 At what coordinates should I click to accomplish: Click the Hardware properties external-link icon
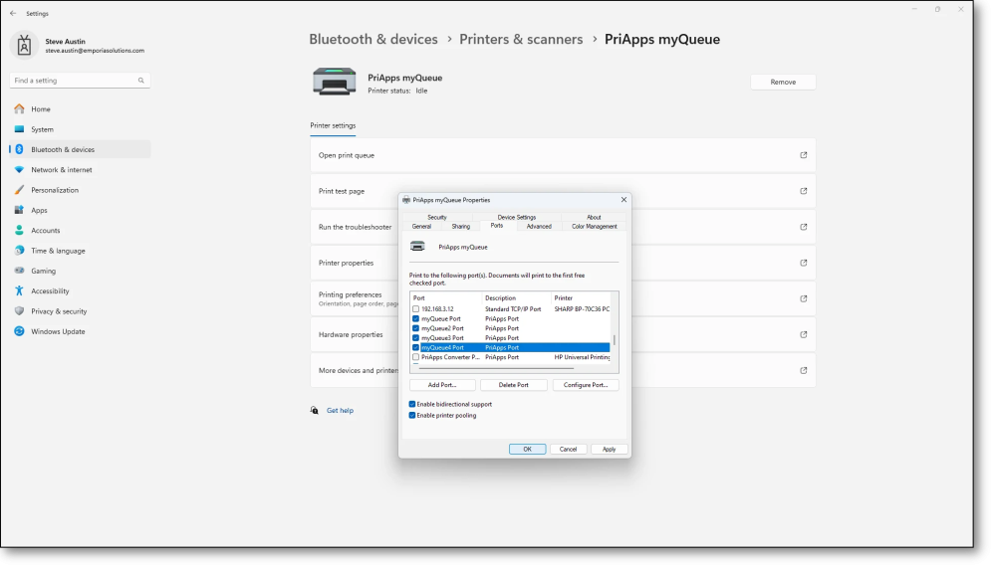[x=804, y=334]
